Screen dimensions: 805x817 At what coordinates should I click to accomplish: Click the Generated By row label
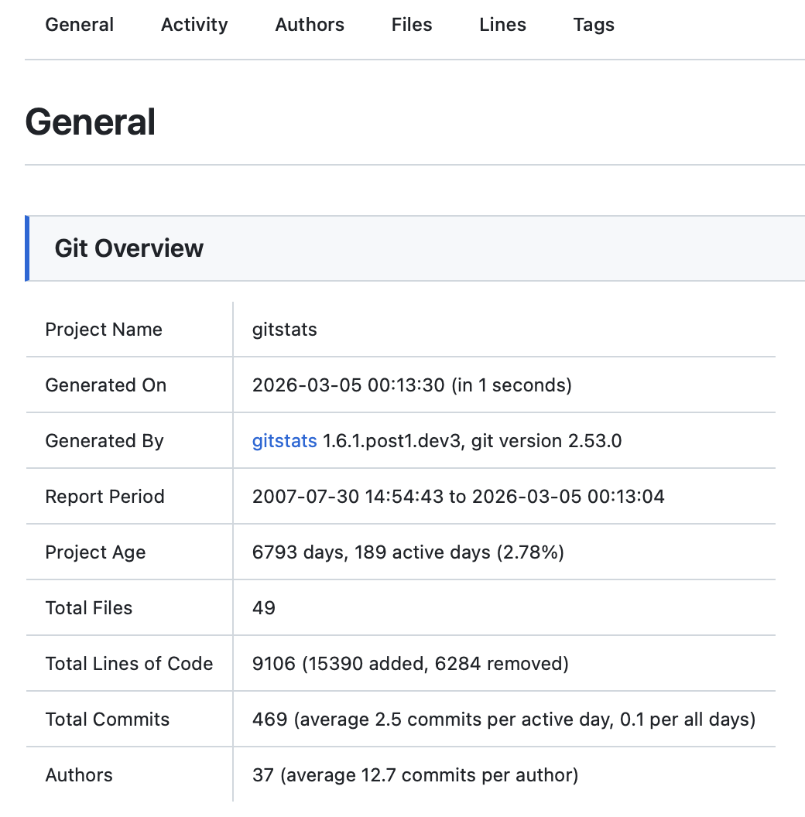(x=104, y=441)
